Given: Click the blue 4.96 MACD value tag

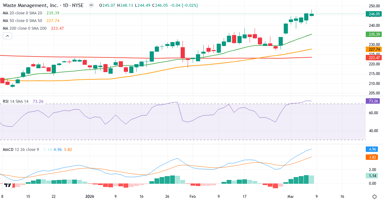Looking at the screenshot, I should 372,149.
